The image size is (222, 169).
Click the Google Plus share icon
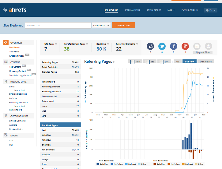pos(185,46)
